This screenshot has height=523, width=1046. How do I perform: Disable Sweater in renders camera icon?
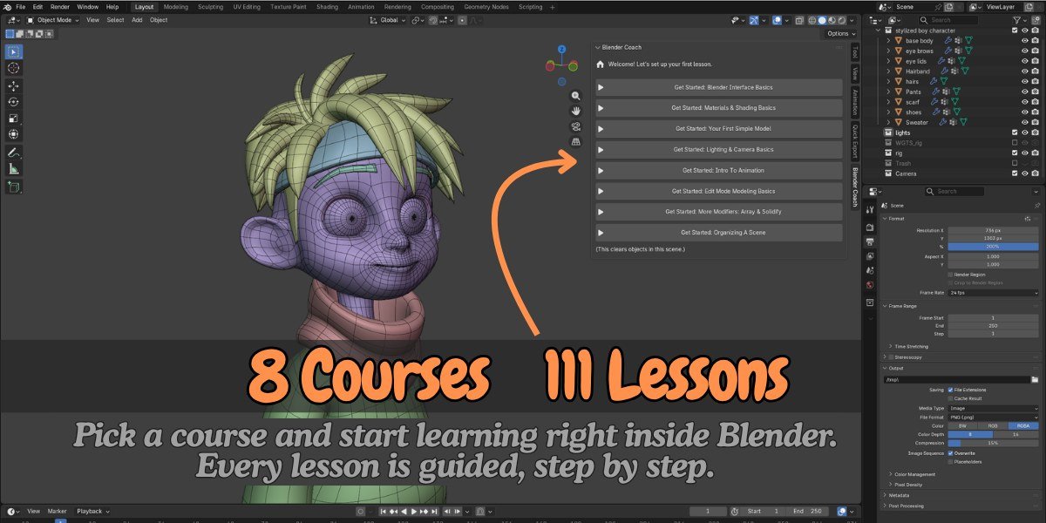[1035, 122]
